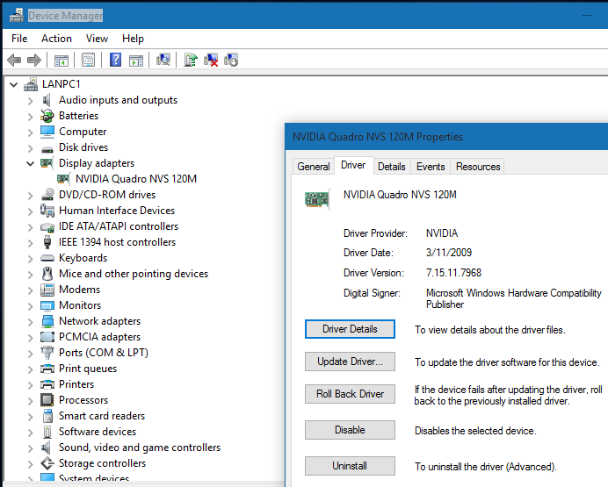Image resolution: width=608 pixels, height=487 pixels.
Task: Click the Keyboards icon in tree
Action: click(x=47, y=258)
